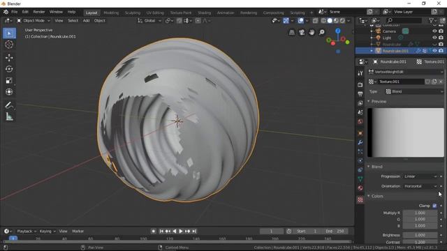Open the Render menu
The height and width of the screenshot is (251, 447).
(x=39, y=12)
